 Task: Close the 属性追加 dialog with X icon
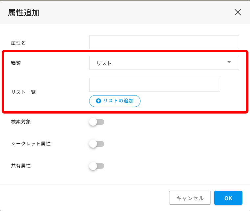(x=238, y=12)
